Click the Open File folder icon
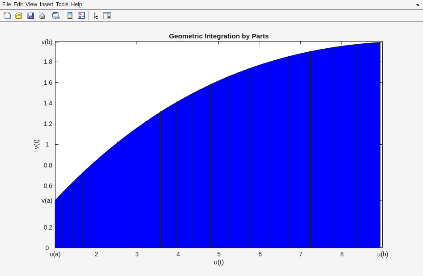423x276 pixels. point(19,16)
